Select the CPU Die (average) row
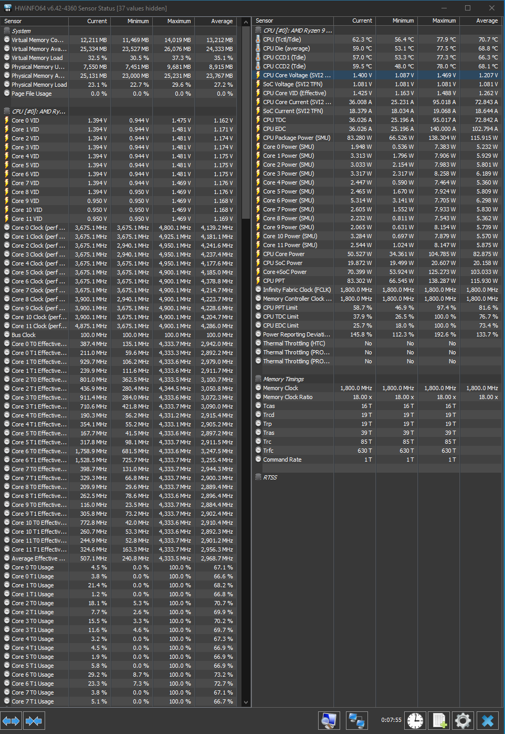 [x=377, y=48]
